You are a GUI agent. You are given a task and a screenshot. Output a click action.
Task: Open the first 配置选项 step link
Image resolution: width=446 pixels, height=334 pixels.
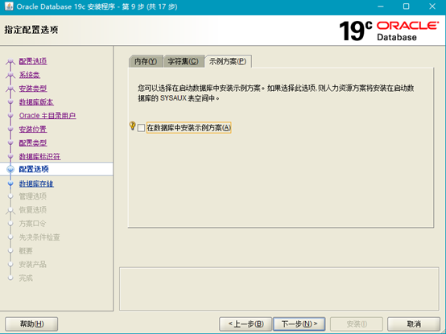tap(33, 61)
